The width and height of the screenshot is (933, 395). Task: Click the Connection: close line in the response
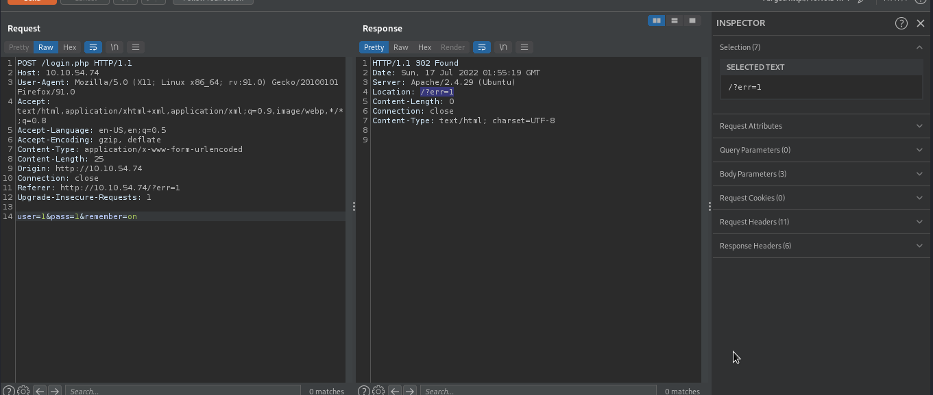[x=413, y=111]
